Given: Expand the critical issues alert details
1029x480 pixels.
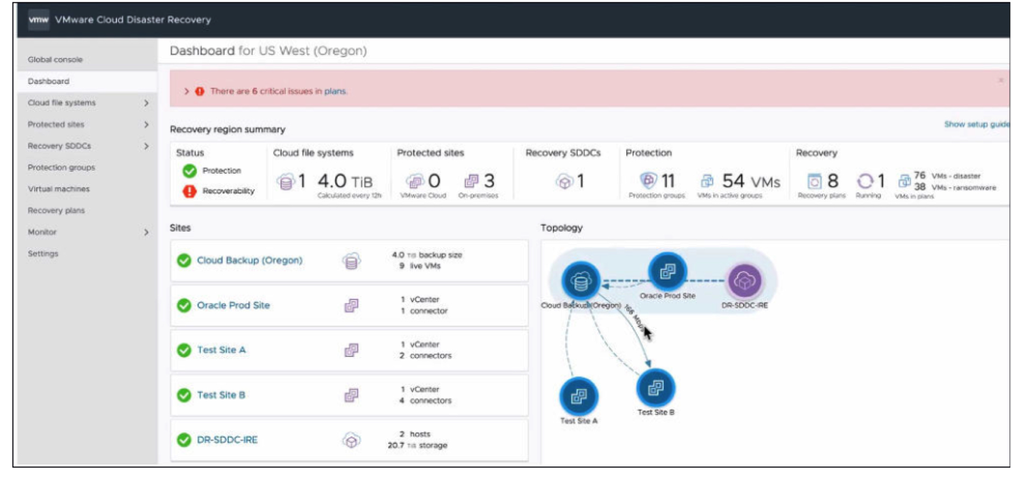Looking at the screenshot, I should (x=187, y=91).
